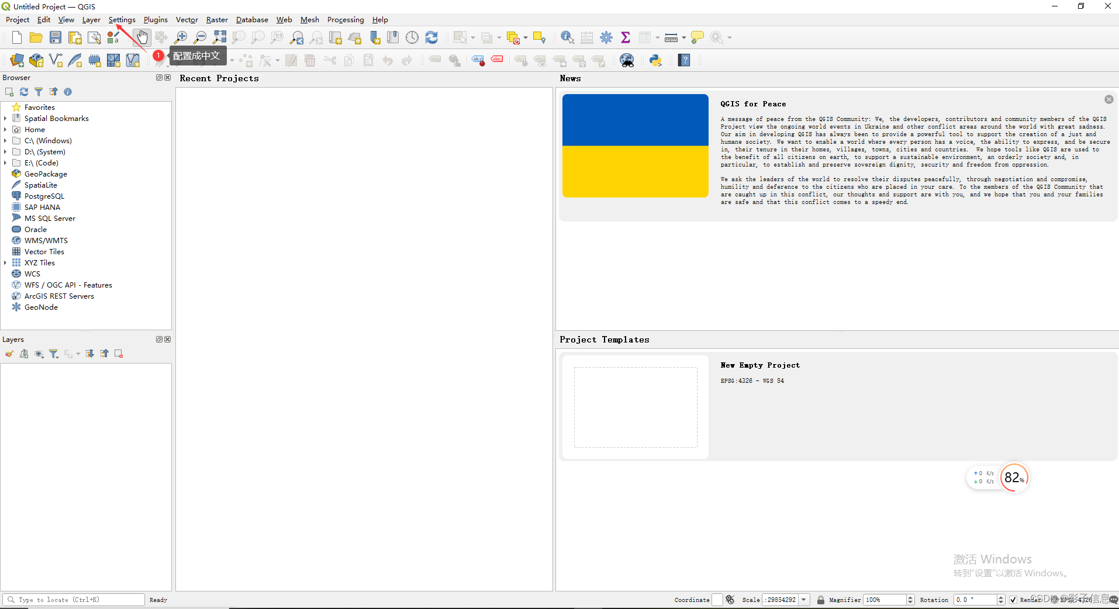Open the Settings menu
This screenshot has height=609, width=1119.
[x=122, y=20]
